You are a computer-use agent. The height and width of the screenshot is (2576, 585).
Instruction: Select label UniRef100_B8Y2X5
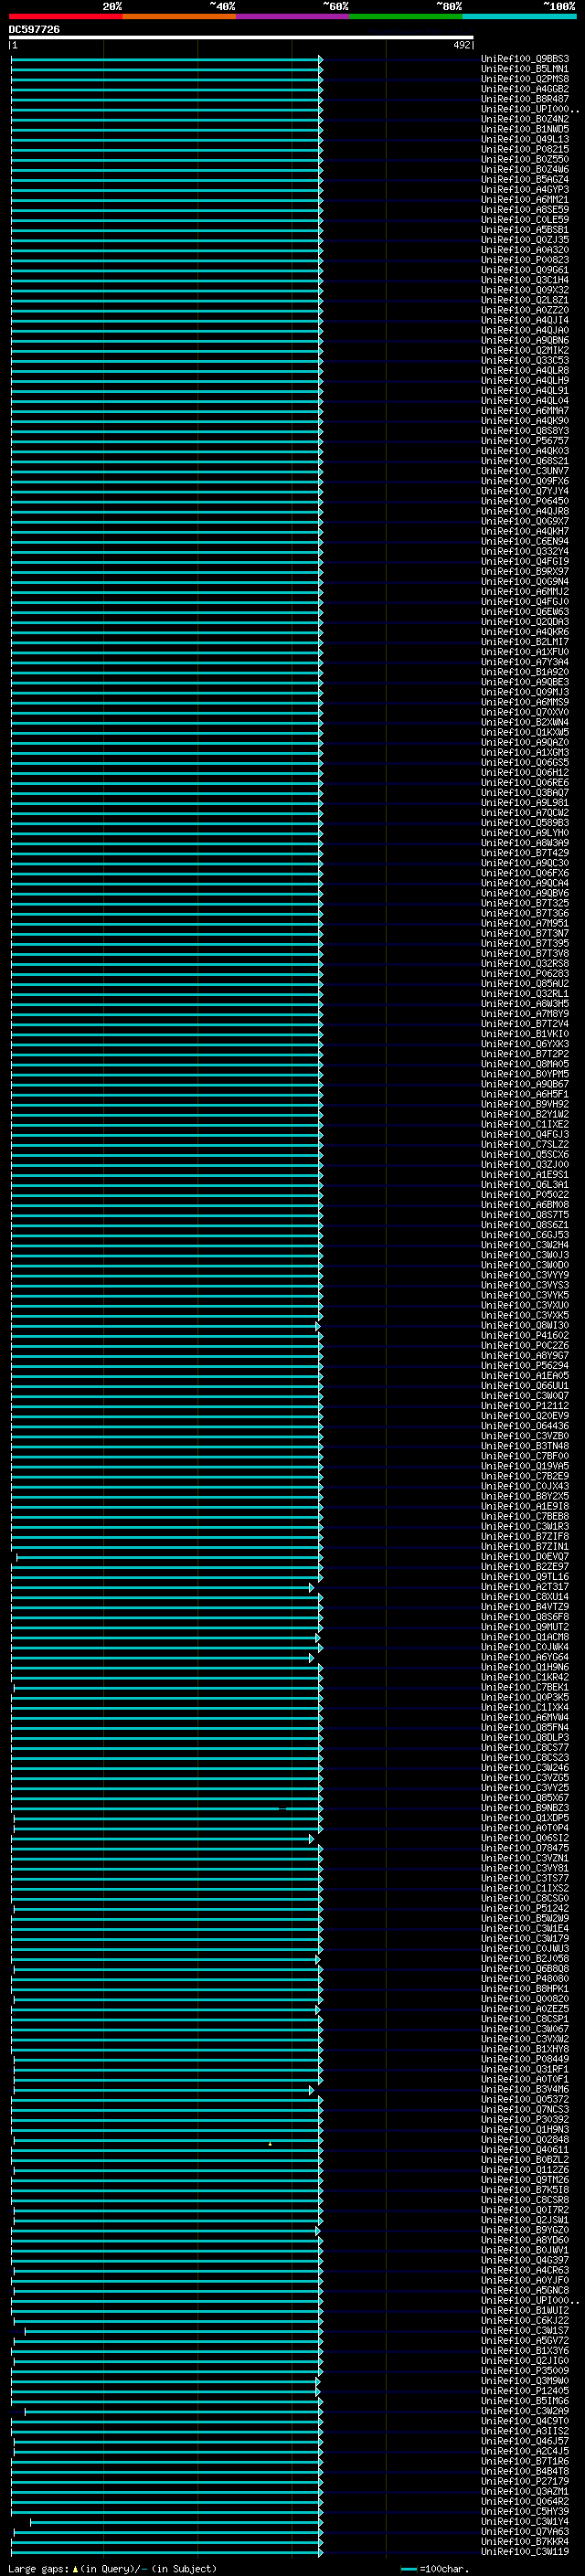pyautogui.click(x=525, y=1496)
